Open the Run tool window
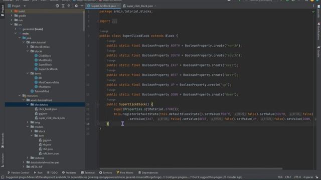Image resolution: width=321 pixels, height=180 pixels. [x=38, y=172]
